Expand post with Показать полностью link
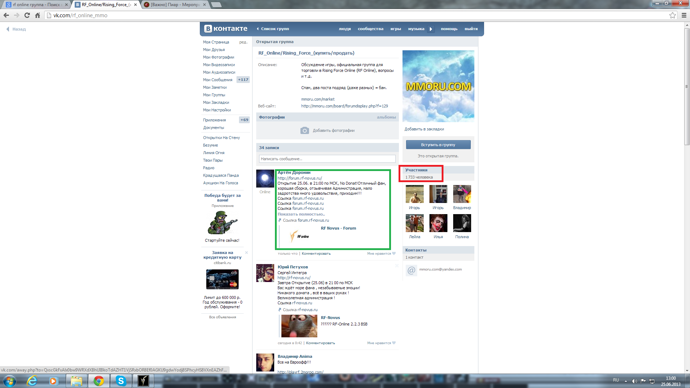690x388 pixels. [301, 214]
